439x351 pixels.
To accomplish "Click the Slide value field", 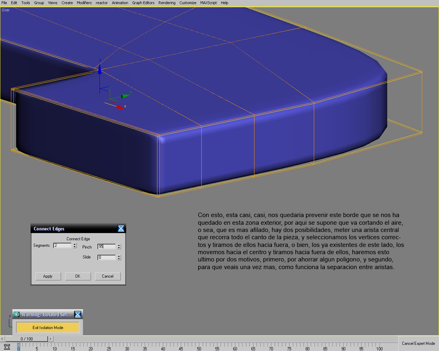I will (107, 257).
